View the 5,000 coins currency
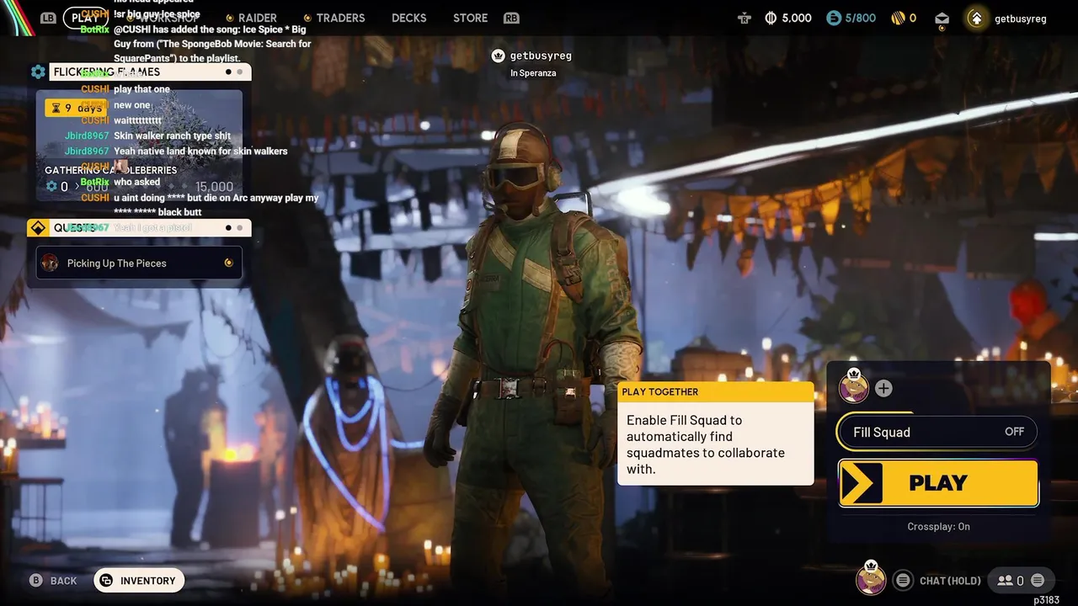 point(788,18)
